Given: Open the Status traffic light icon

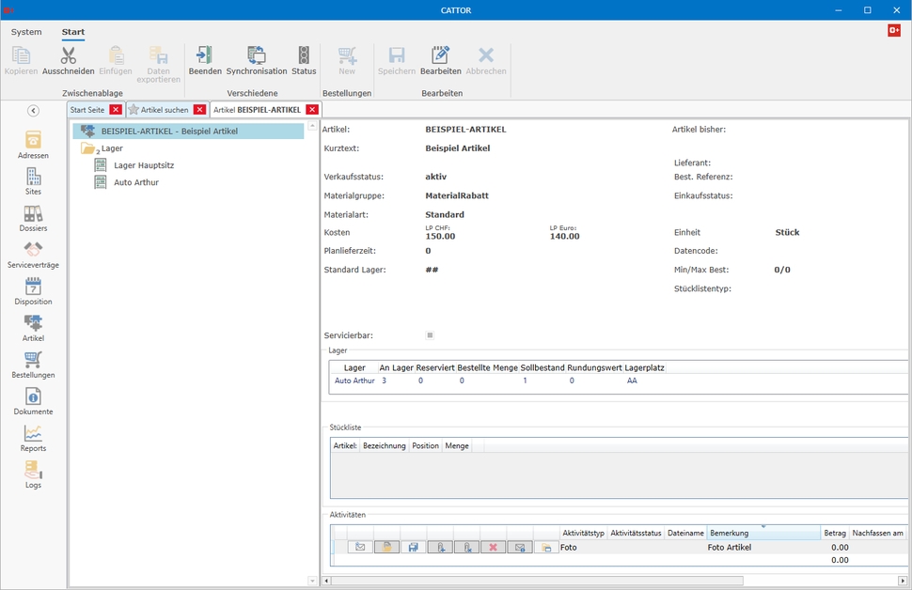Looking at the screenshot, I should click(x=304, y=56).
